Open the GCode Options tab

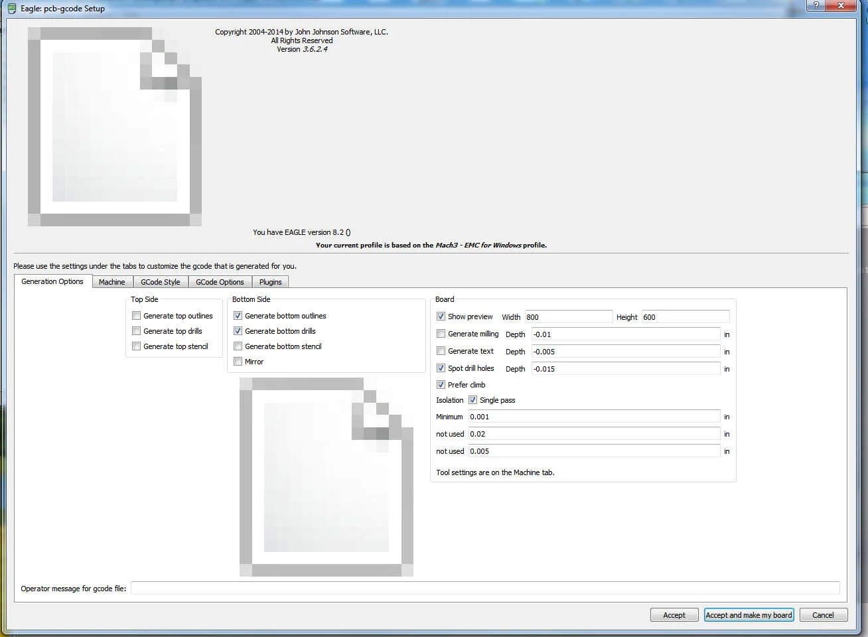(220, 282)
